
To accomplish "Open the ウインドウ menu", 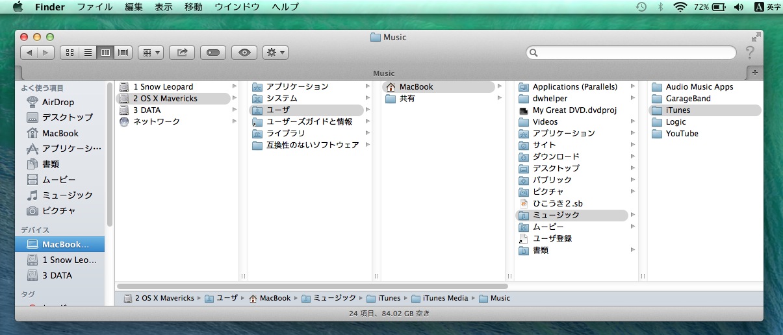I will [x=237, y=7].
